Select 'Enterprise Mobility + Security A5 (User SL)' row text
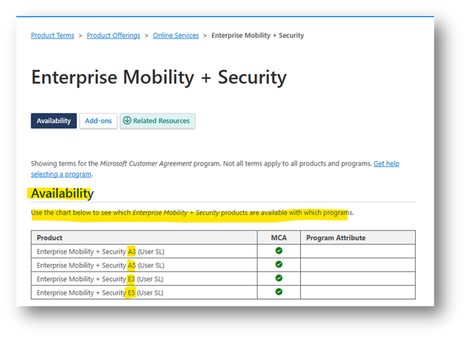Screen dimensions: 467x339 [100, 266]
